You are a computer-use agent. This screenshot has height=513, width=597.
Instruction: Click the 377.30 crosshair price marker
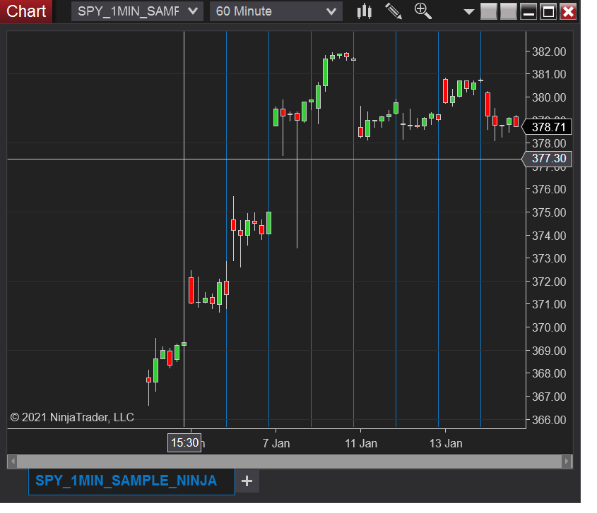tap(547, 159)
